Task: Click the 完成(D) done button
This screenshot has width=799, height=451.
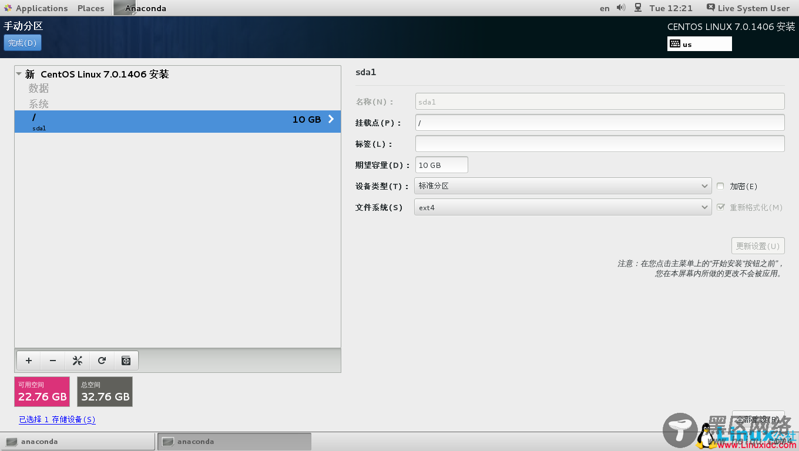Action: 22,43
